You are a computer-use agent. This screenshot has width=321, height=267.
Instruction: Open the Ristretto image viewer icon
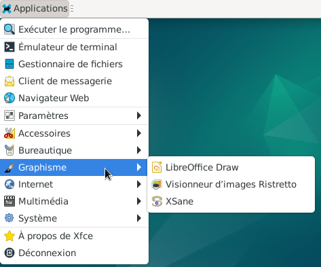pos(157,184)
